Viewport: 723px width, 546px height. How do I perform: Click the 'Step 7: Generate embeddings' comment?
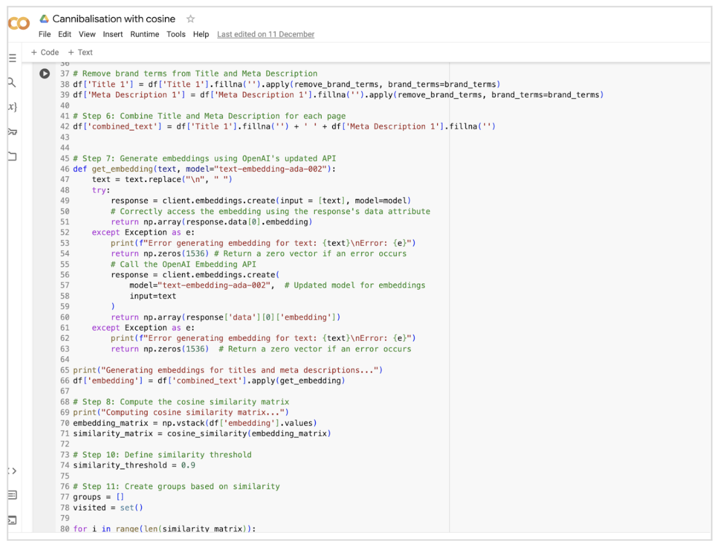point(204,158)
